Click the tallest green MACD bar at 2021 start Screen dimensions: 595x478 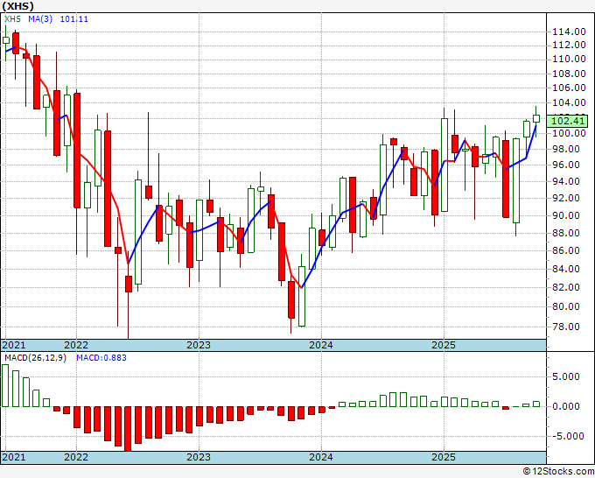(x=5, y=385)
